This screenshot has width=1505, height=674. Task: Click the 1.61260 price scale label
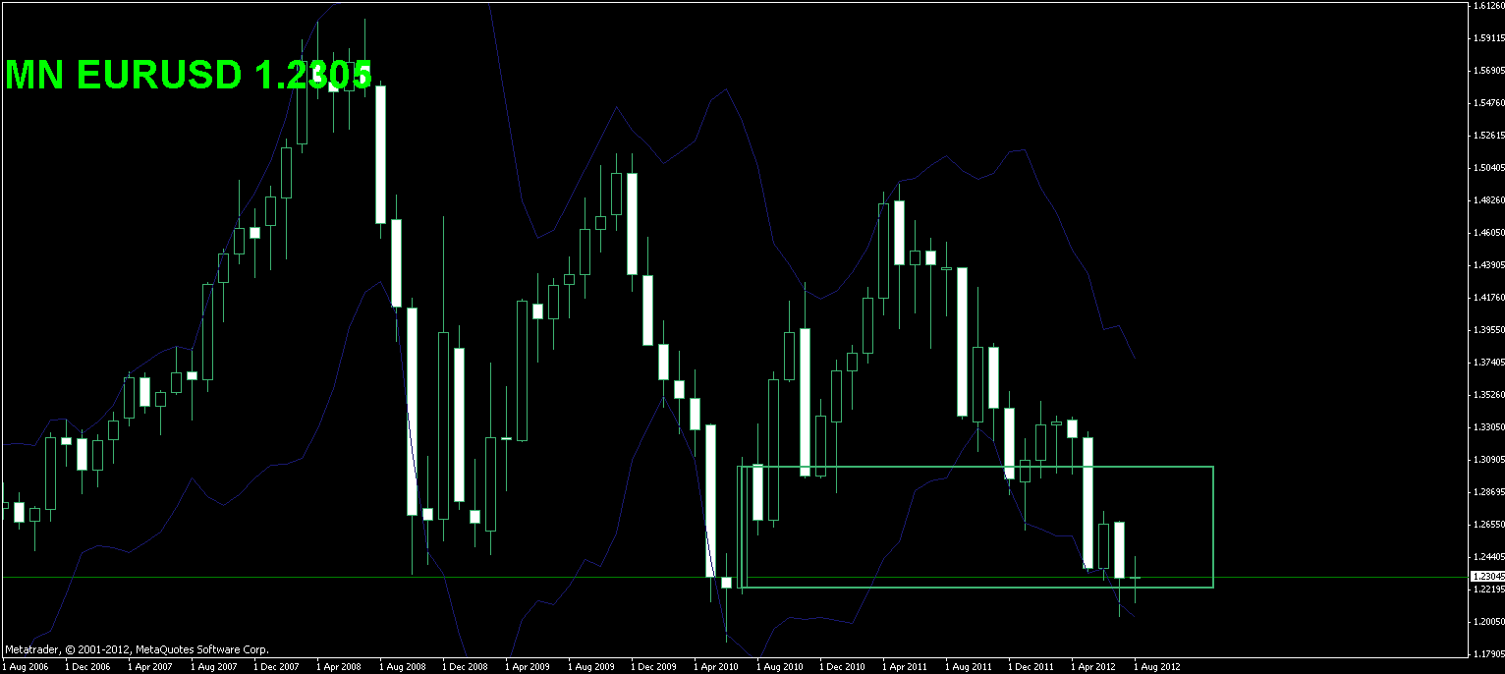[x=1487, y=6]
